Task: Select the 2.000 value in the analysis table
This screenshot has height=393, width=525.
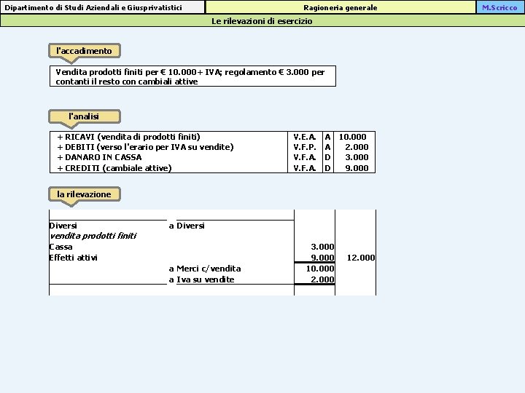Action: point(357,147)
